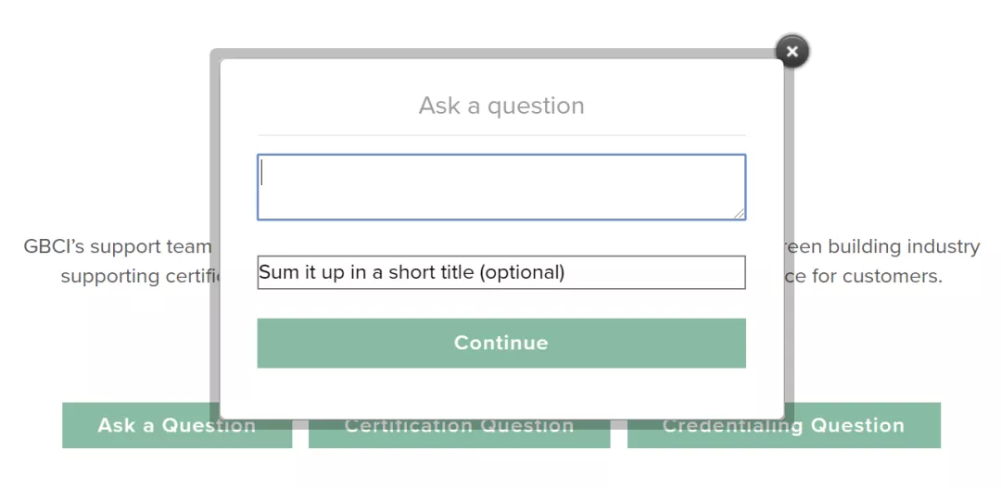This screenshot has width=1001, height=488.
Task: Click the 'for customers.' background text
Action: 877,276
